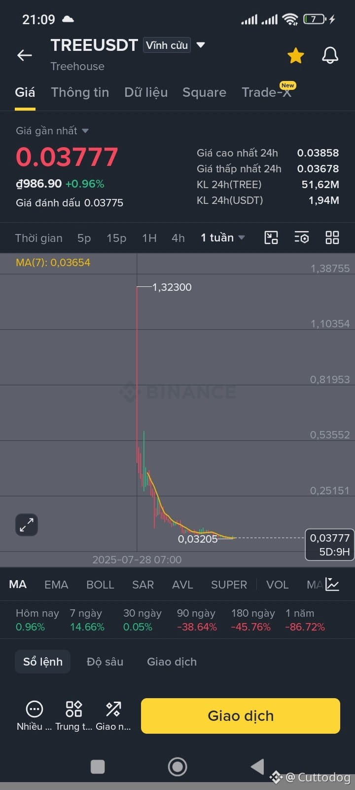Image resolution: width=355 pixels, height=790 pixels.
Task: Open the four-square grid layout icon
Action: (x=332, y=237)
